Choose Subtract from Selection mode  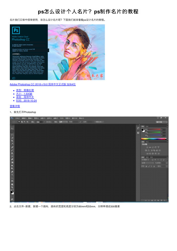click(25, 122)
